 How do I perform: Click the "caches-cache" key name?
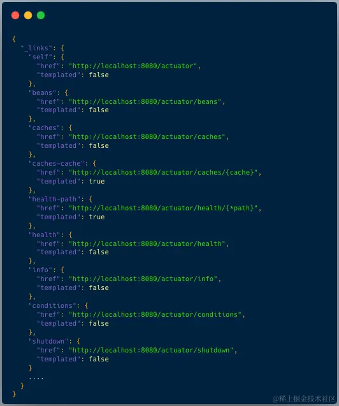point(57,164)
